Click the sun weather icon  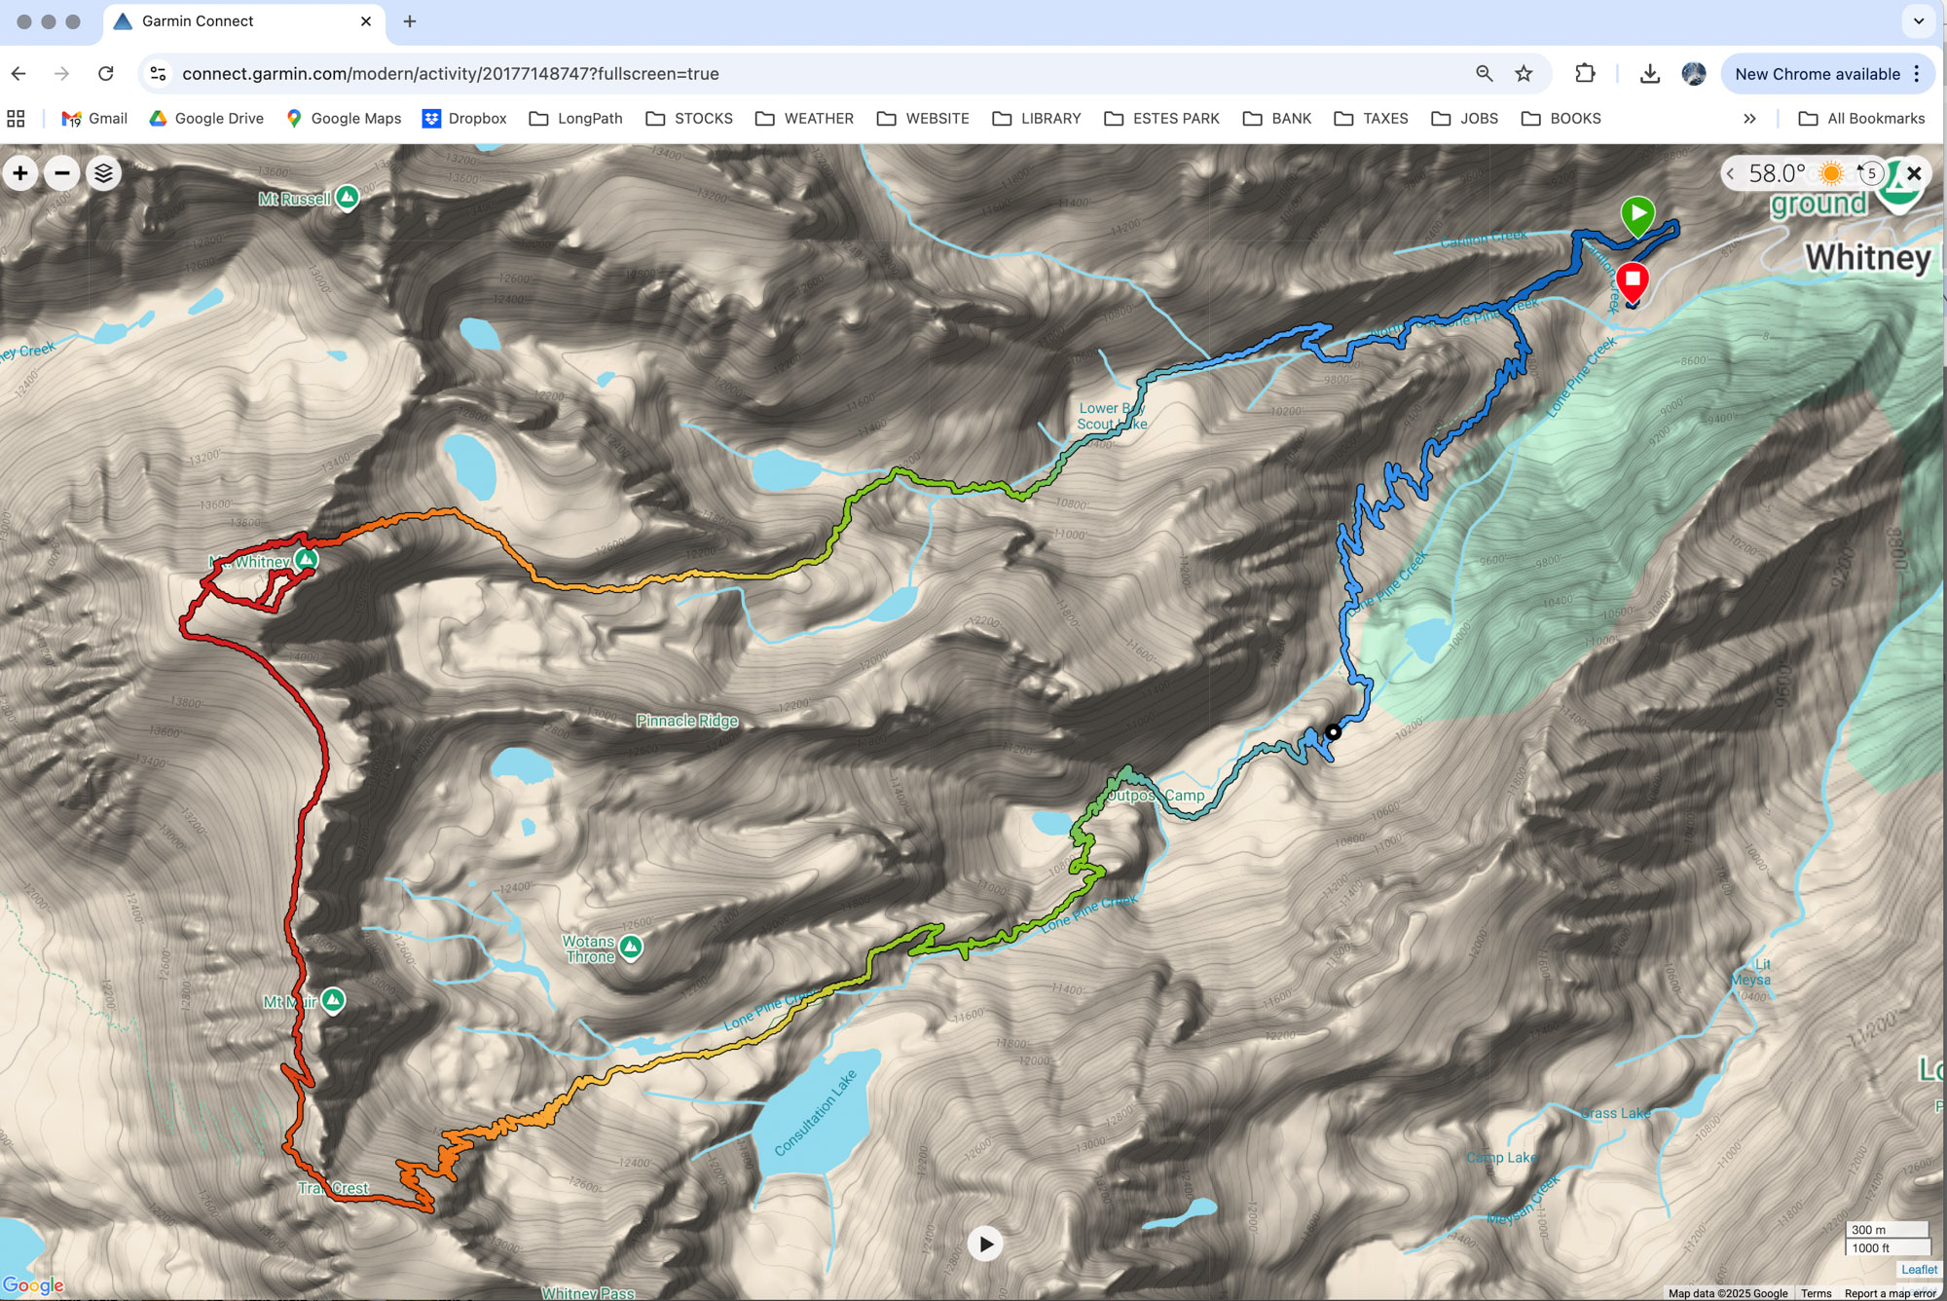tap(1831, 173)
